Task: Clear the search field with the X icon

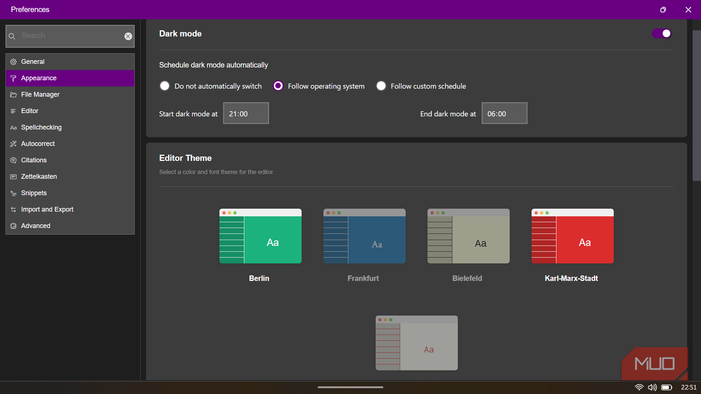Action: (x=128, y=36)
